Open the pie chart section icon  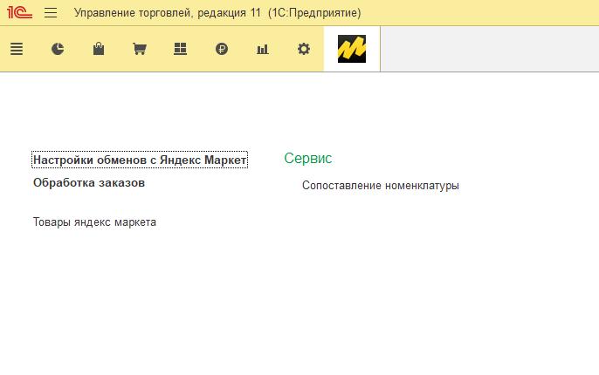click(x=58, y=49)
